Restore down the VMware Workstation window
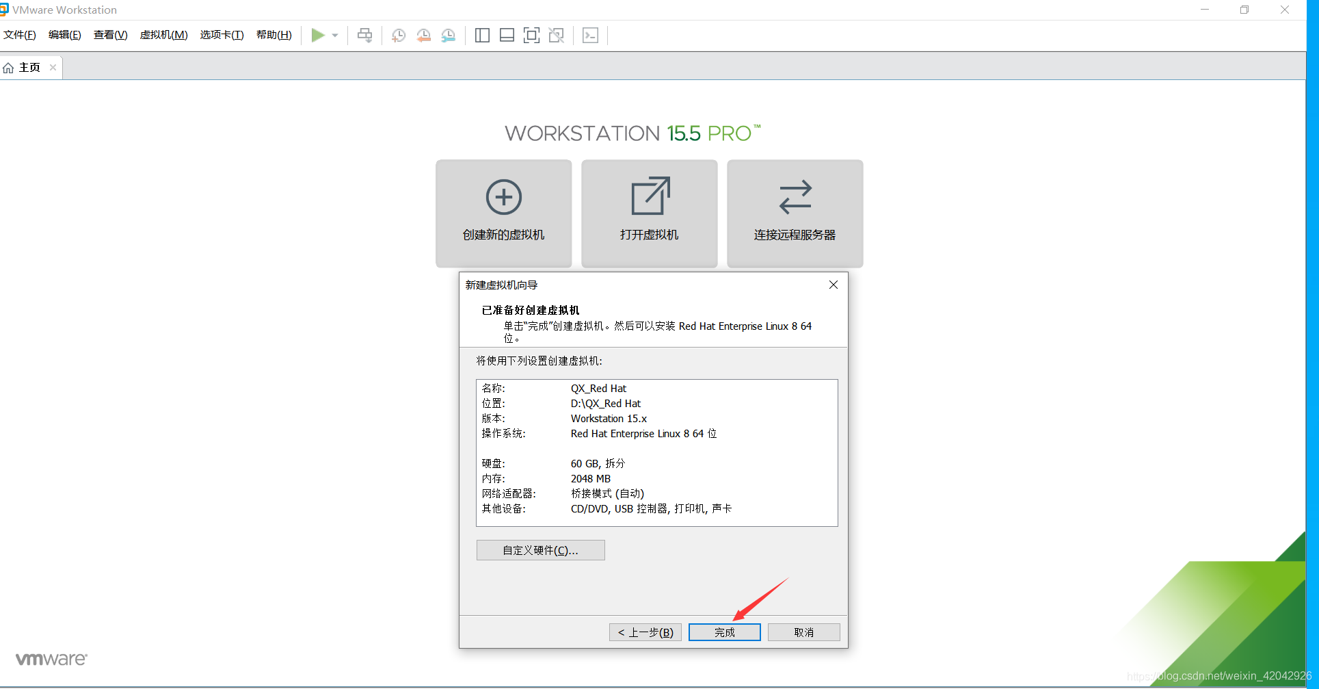This screenshot has height=689, width=1319. click(1244, 10)
